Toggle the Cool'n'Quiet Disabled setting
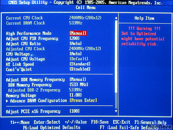Screen dimensions: 173x130 click(x=80, y=69)
